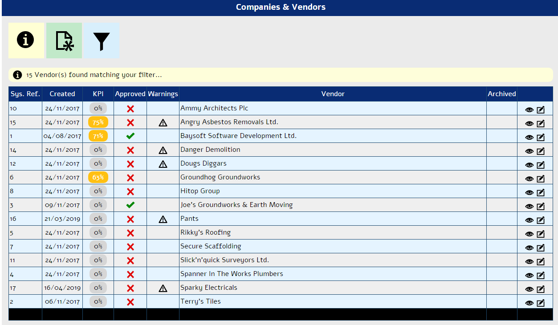Toggle approval cross for Rikky's Roofing
This screenshot has height=325, width=558.
click(x=130, y=233)
